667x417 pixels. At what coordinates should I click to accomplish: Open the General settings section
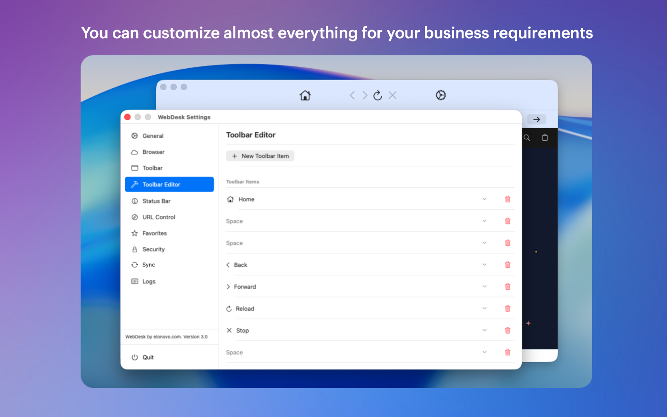[153, 136]
